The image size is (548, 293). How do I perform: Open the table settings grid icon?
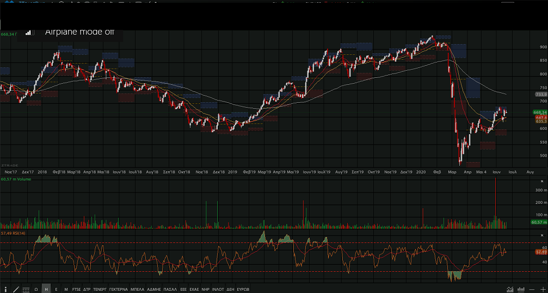[x=26, y=289]
